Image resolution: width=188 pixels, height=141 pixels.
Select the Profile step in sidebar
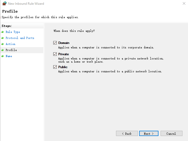tap(11, 50)
